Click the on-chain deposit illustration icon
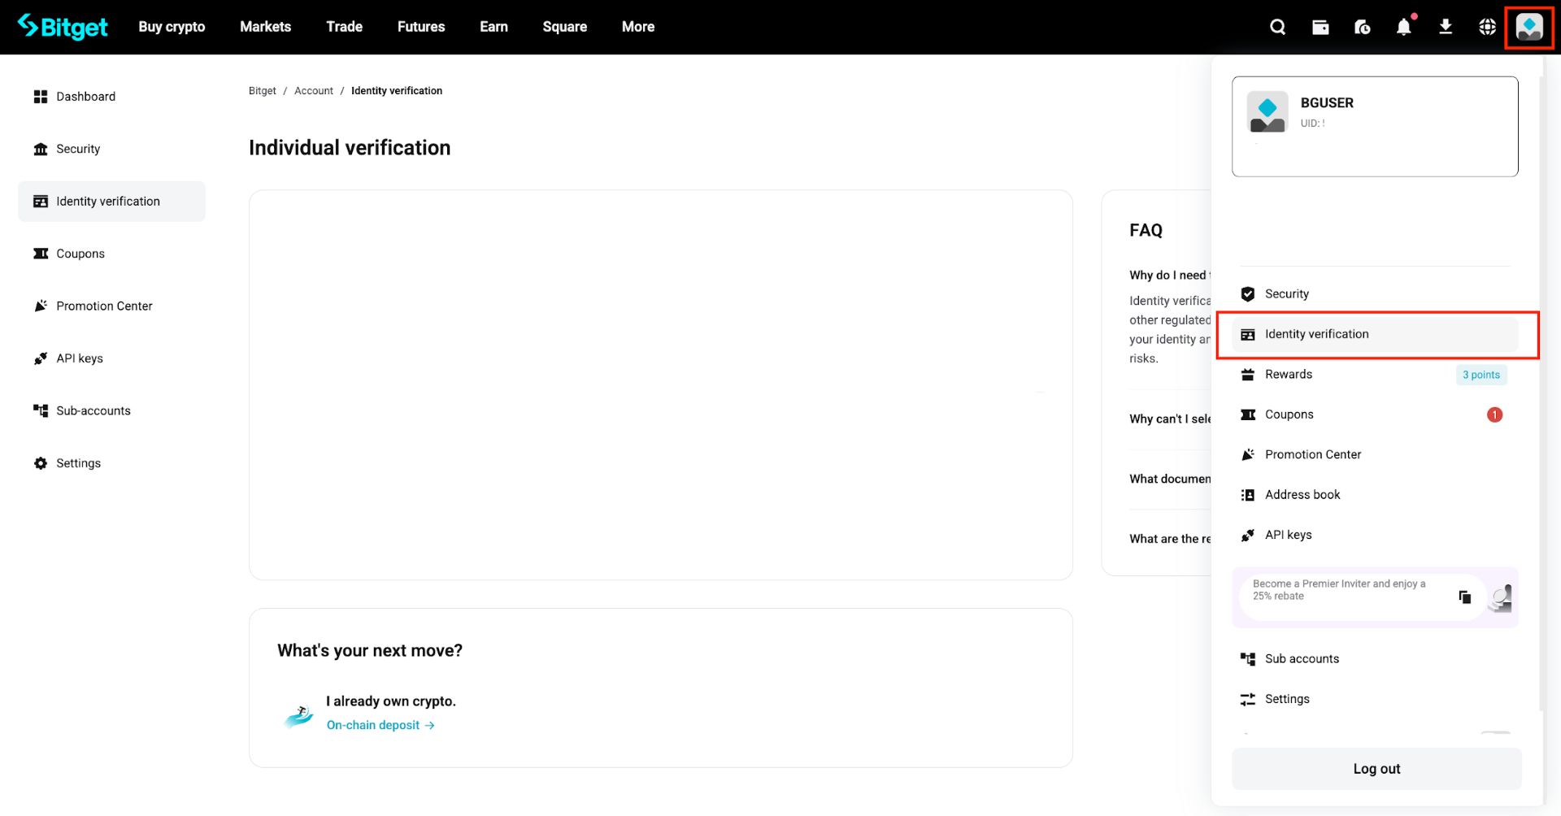Screen dimensions: 1561x816 point(298,715)
